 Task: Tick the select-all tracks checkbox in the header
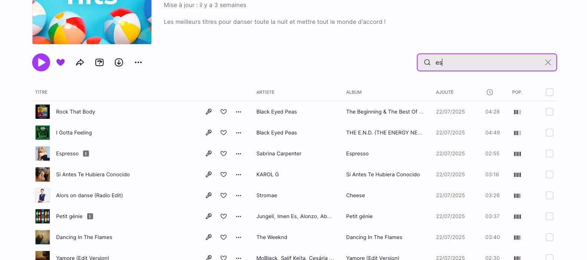(x=549, y=92)
